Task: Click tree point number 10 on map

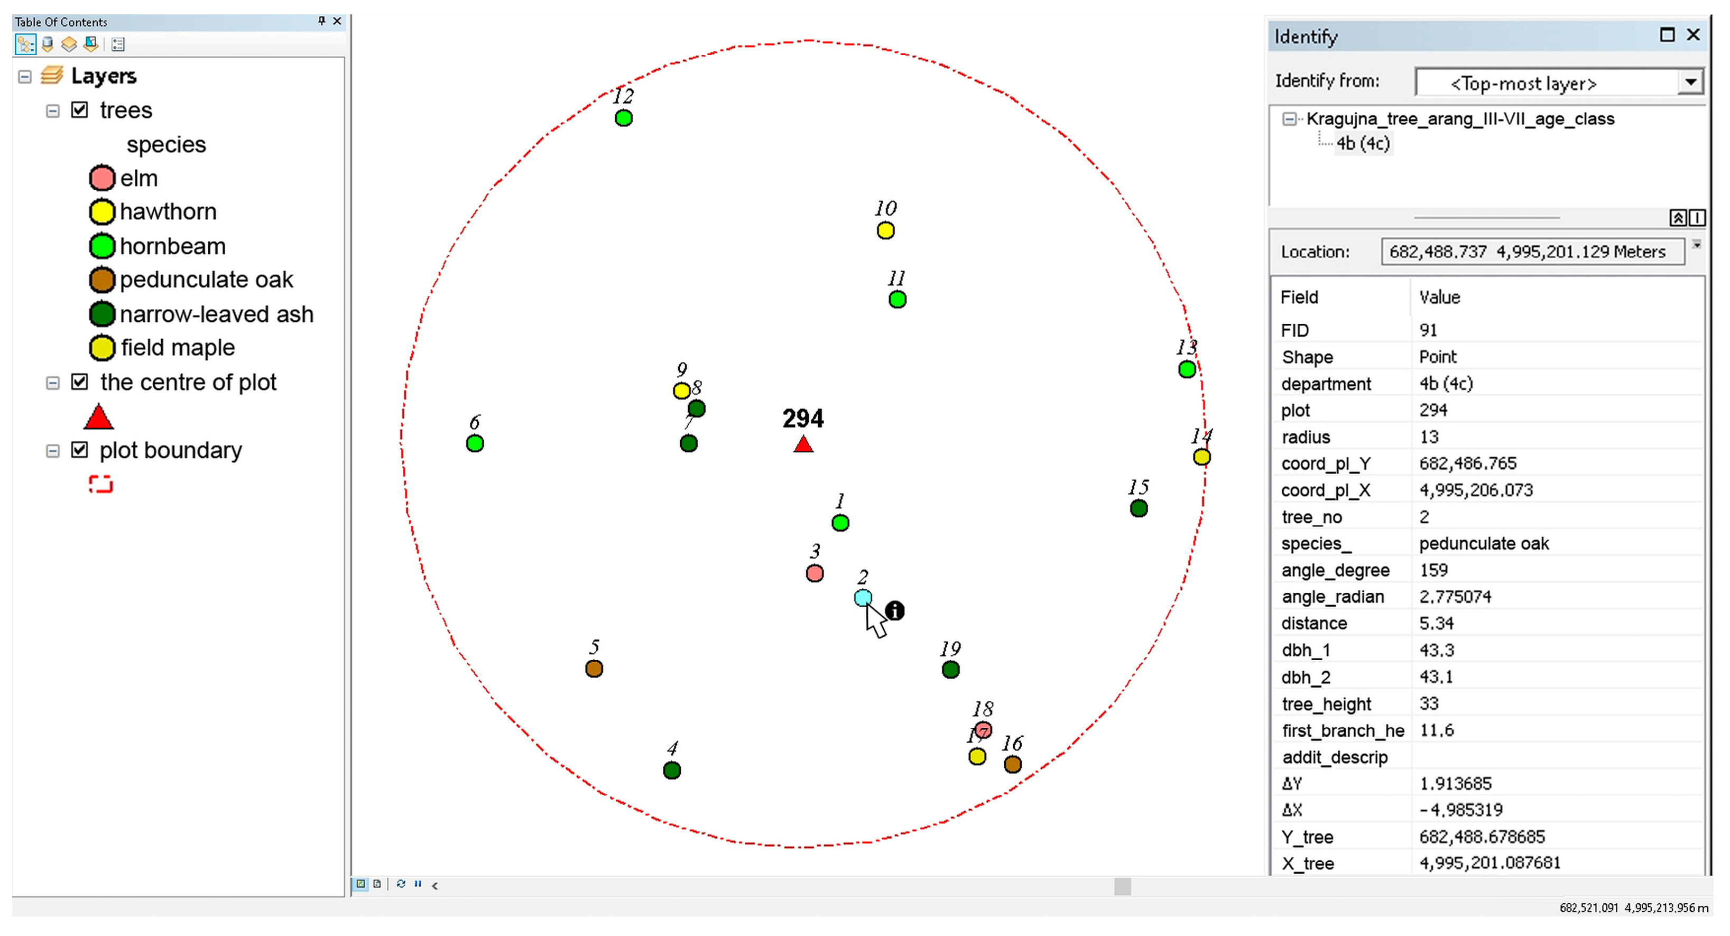Action: pos(885,231)
